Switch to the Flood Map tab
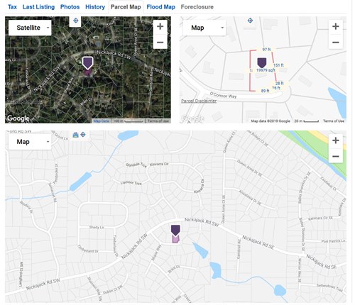The image size is (355, 305). click(160, 7)
